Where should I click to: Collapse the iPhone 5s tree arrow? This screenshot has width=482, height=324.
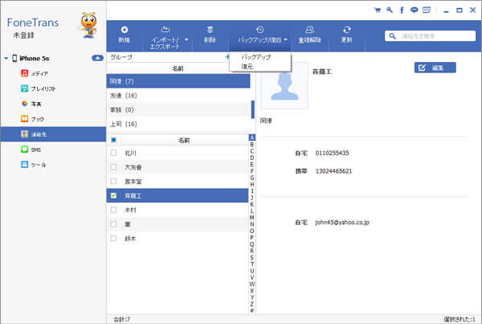(6, 58)
